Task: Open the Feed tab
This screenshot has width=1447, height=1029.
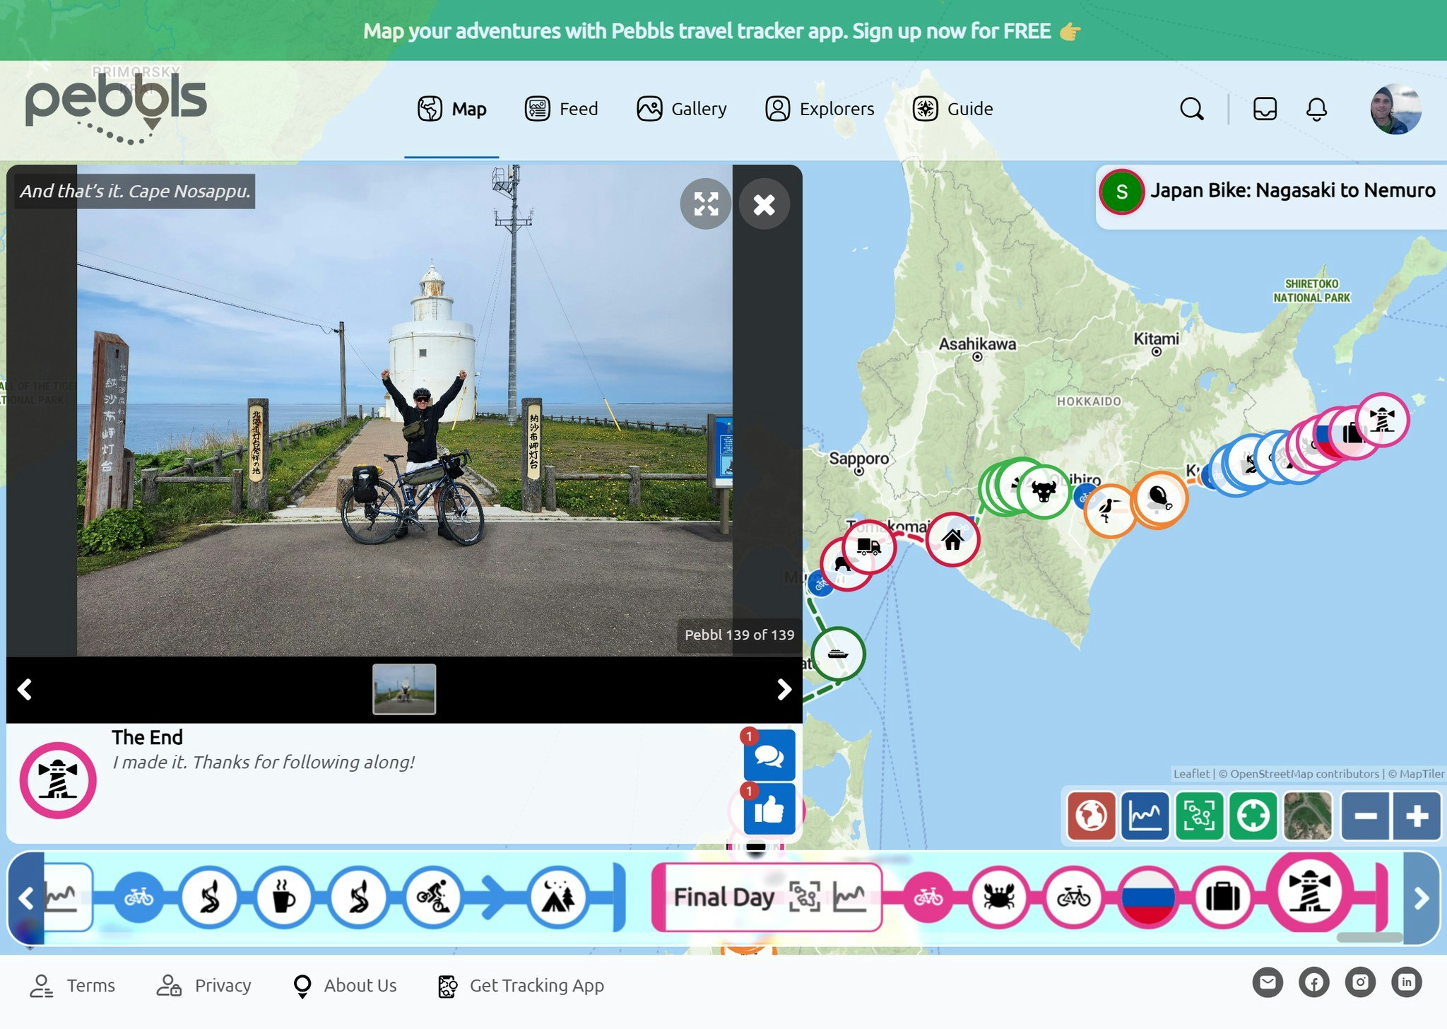Action: (562, 109)
